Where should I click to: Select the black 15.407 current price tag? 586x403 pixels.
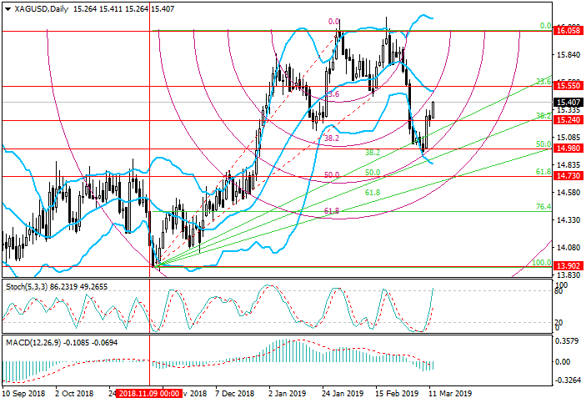coord(569,102)
